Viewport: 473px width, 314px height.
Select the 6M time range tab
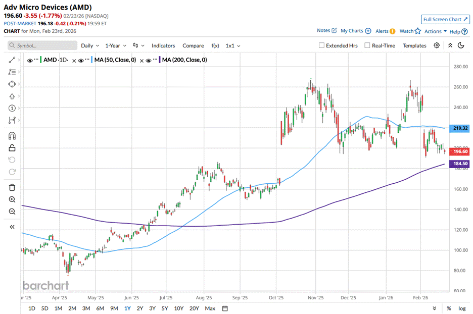pyautogui.click(x=100, y=308)
